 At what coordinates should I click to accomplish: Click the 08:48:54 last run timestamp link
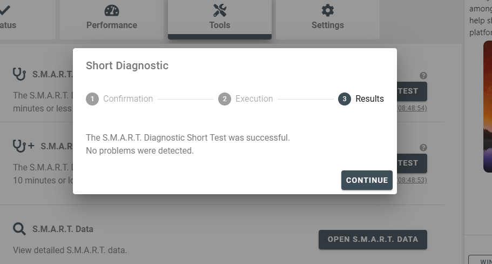pos(412,108)
